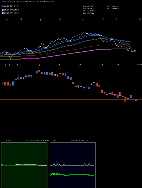Click the tallest red candle below the 23 line

coord(125,100)
